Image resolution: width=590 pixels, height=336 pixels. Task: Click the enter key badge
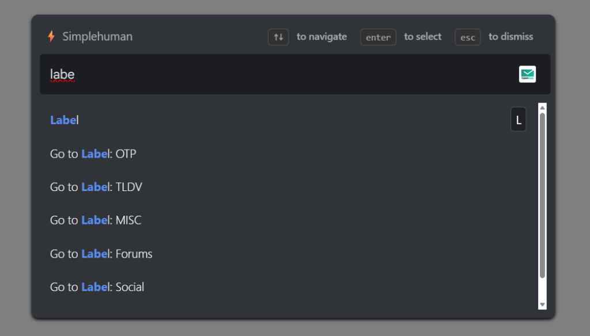click(x=378, y=37)
